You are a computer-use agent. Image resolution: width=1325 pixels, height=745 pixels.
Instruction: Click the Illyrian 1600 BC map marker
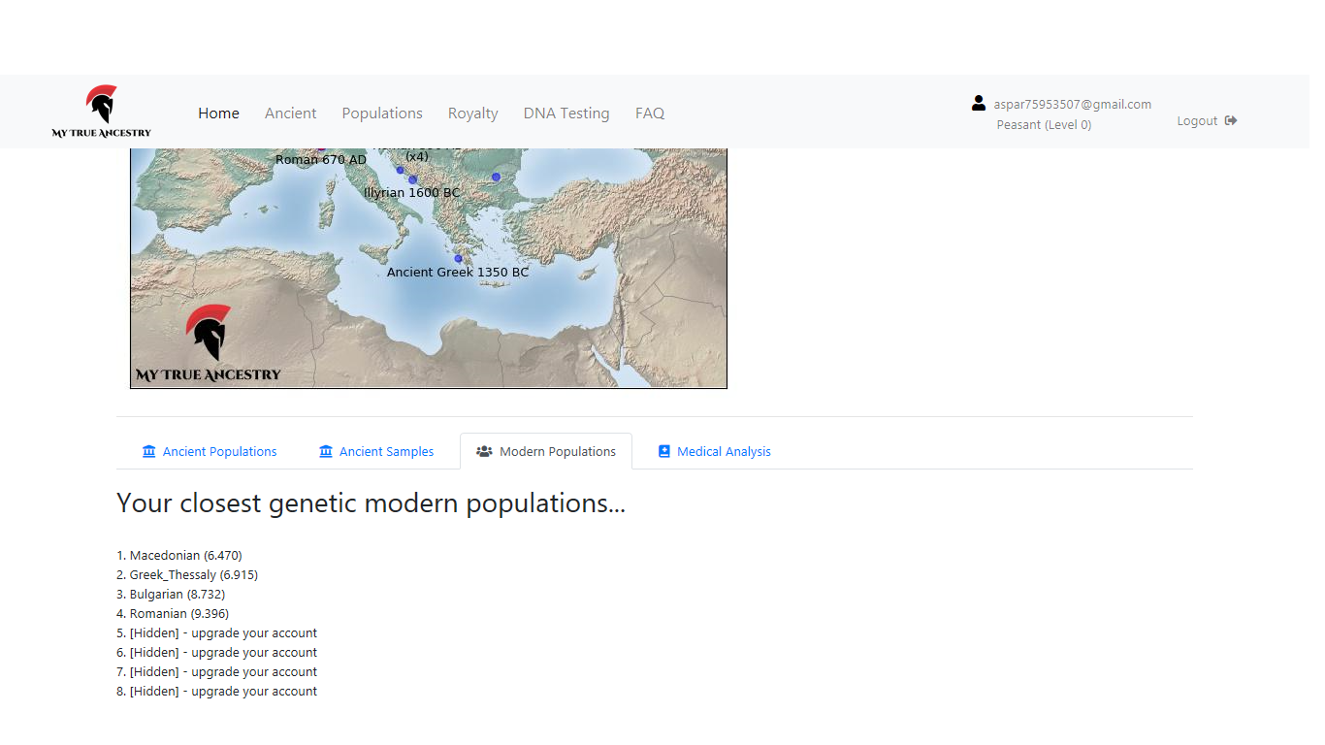point(412,179)
